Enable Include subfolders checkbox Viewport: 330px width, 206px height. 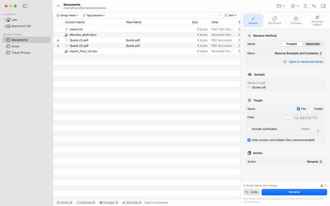coord(249,129)
